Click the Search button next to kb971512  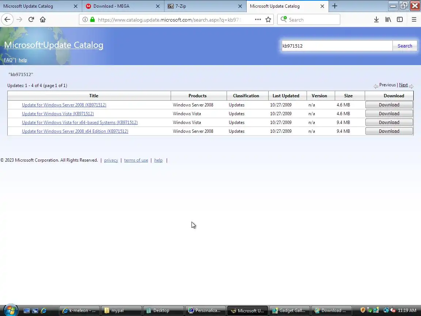(405, 46)
